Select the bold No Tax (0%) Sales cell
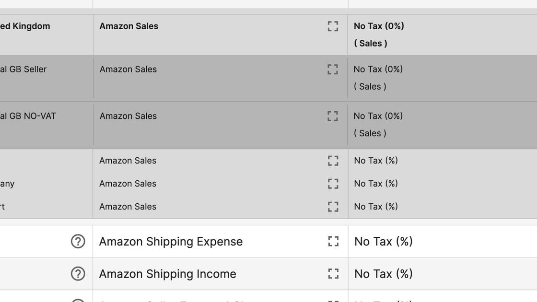 (443, 35)
